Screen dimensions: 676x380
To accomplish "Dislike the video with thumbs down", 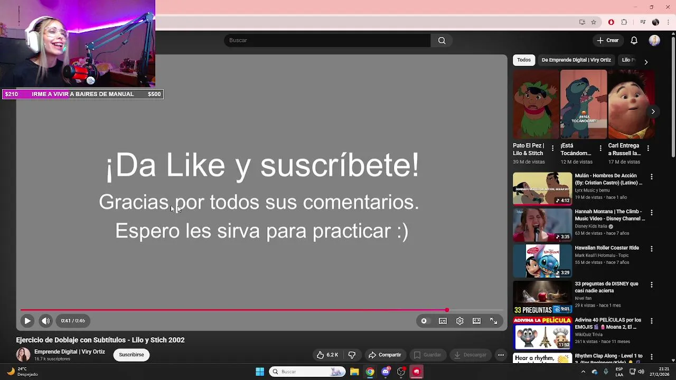I will [x=352, y=355].
